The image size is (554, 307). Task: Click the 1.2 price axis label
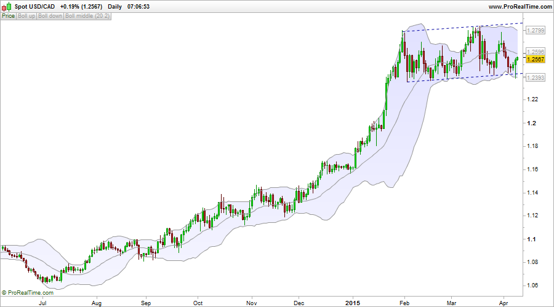pos(531,123)
